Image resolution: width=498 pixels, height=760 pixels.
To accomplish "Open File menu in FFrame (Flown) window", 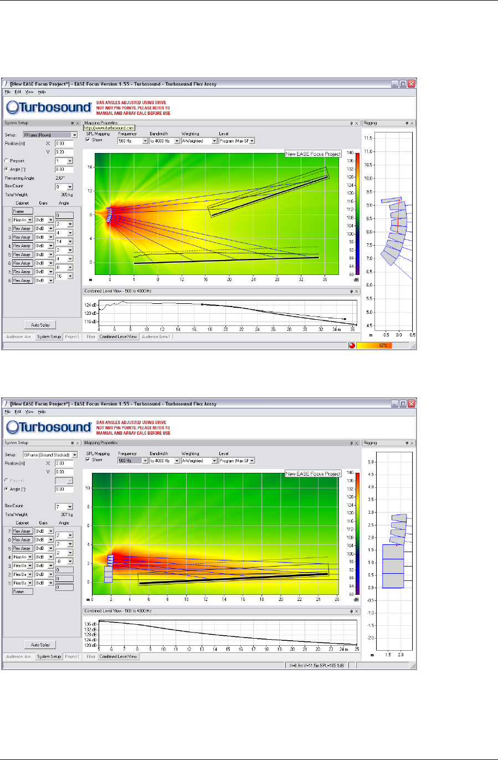I will [8, 92].
